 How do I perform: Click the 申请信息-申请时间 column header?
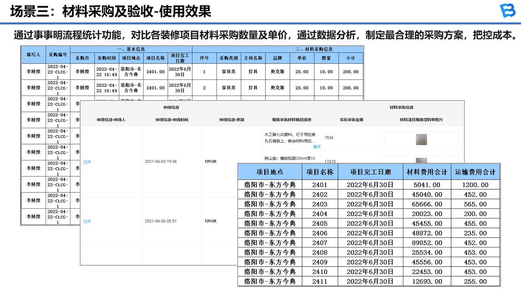pos(172,120)
